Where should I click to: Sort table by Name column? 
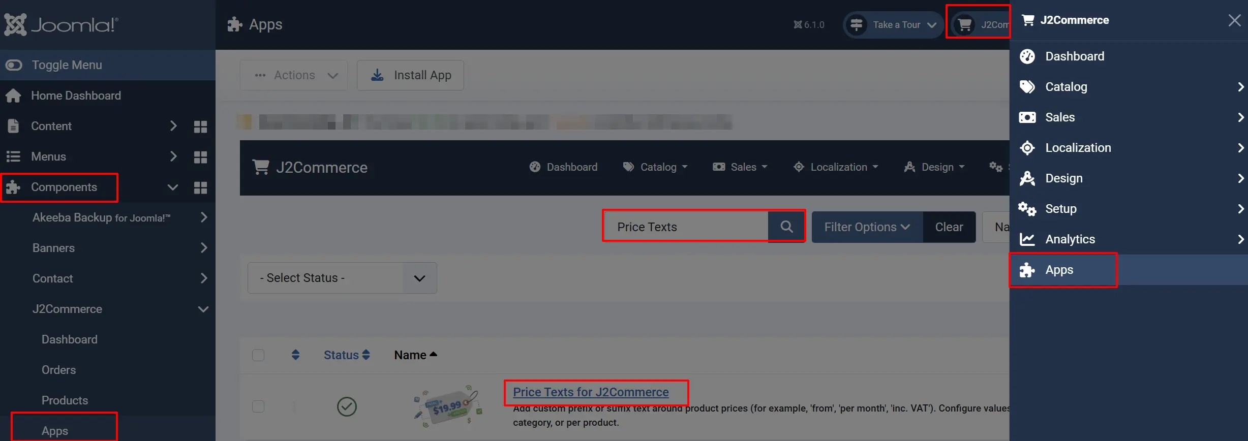coord(415,355)
